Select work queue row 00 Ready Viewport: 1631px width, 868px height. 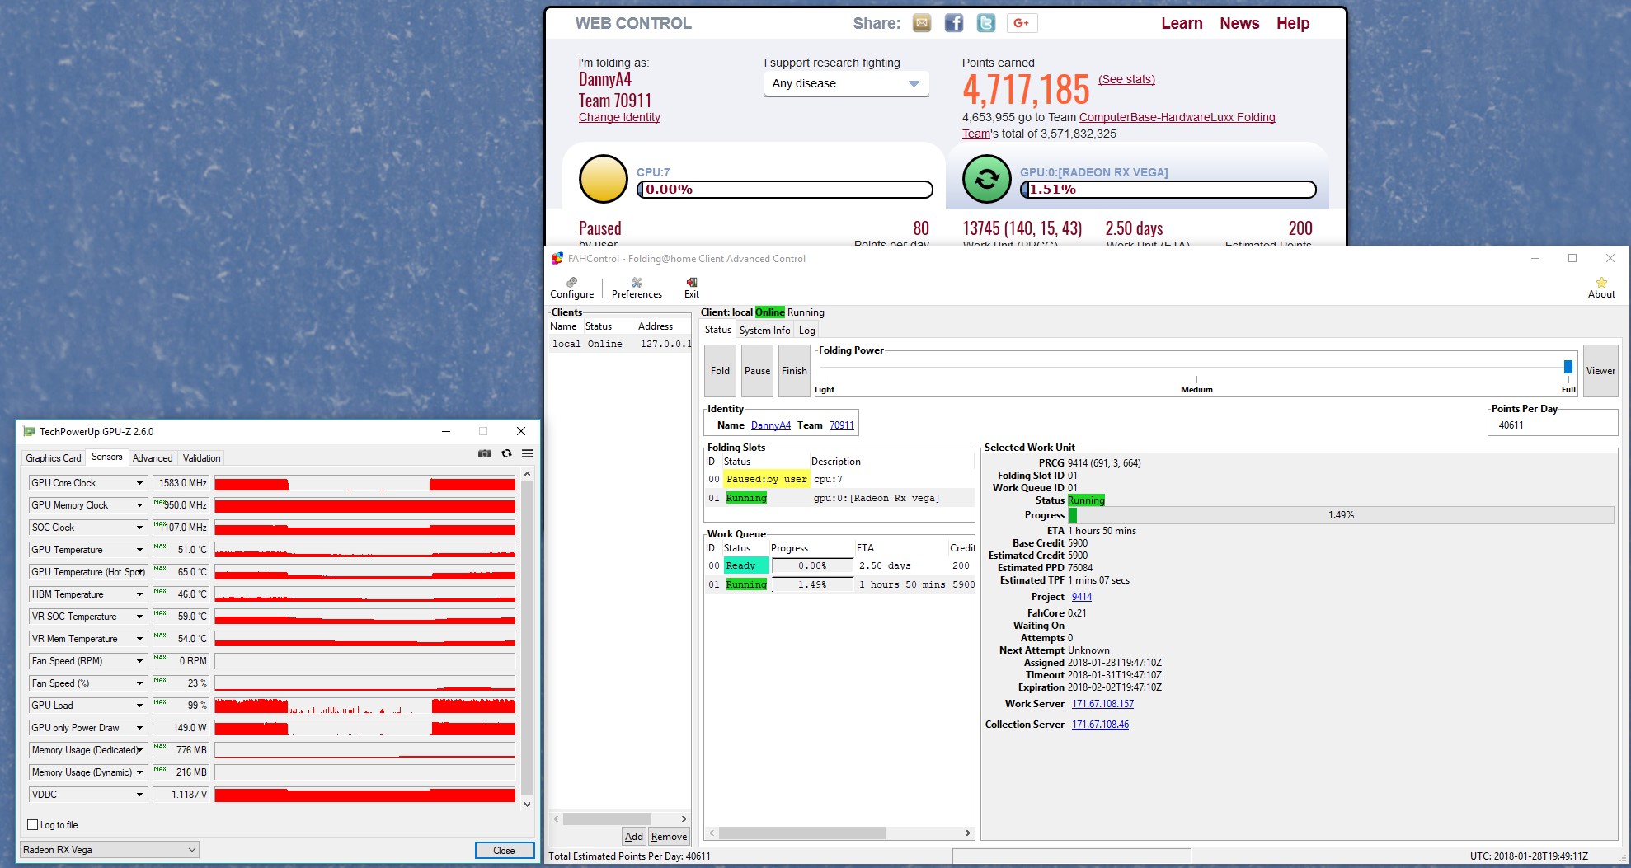coord(839,565)
